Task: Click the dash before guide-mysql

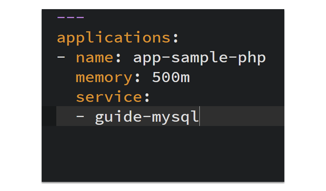Action: (x=80, y=116)
